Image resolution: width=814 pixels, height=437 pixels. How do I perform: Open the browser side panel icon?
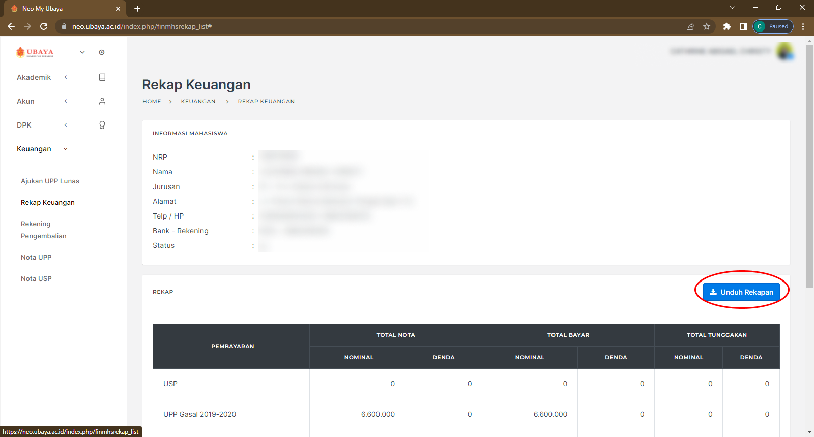pos(743,26)
